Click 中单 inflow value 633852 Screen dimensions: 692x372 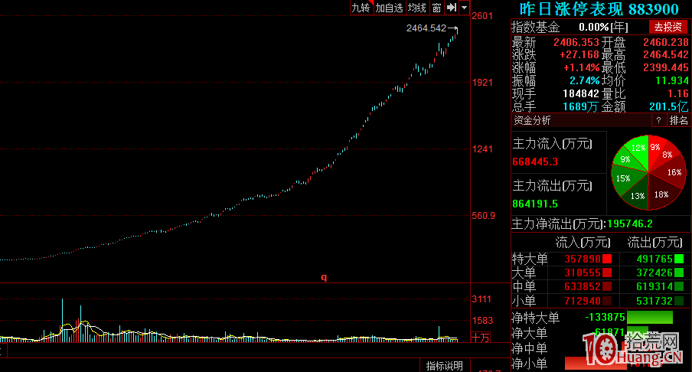583,287
